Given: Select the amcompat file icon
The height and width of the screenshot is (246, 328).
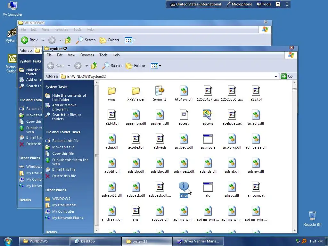Looking at the screenshot, I should [256, 187].
